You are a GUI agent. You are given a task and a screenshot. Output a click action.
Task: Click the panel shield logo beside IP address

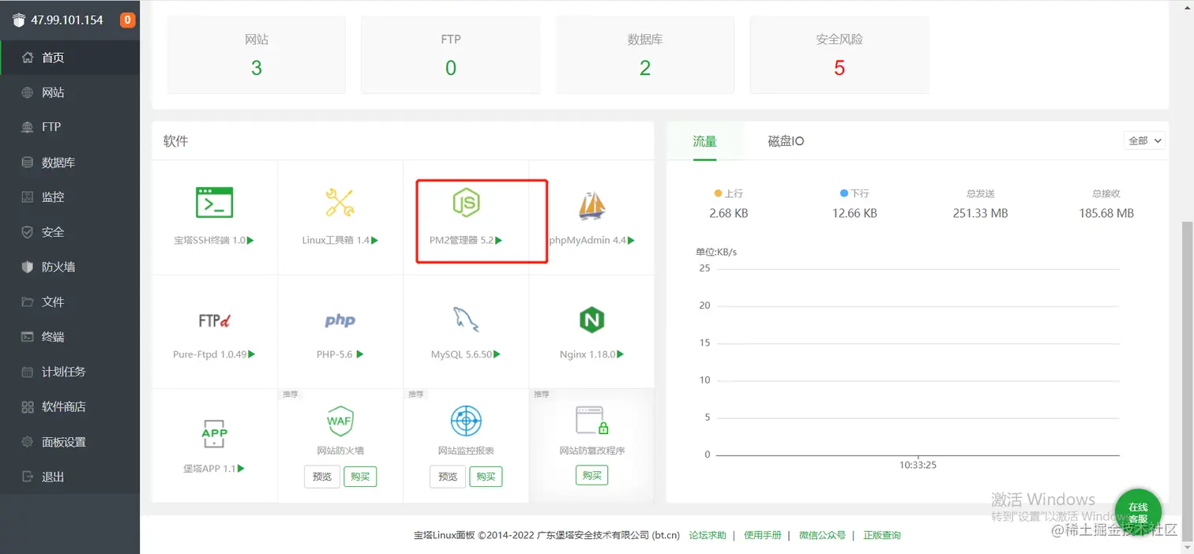[x=19, y=21]
